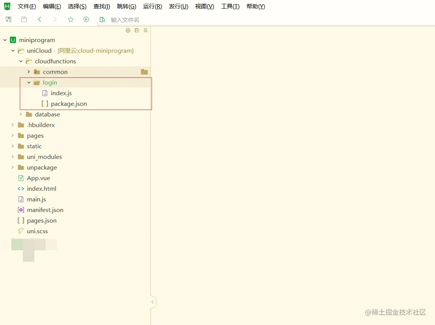This screenshot has width=435, height=325.
Task: Collapse the miniprogram project node
Action: (5, 40)
